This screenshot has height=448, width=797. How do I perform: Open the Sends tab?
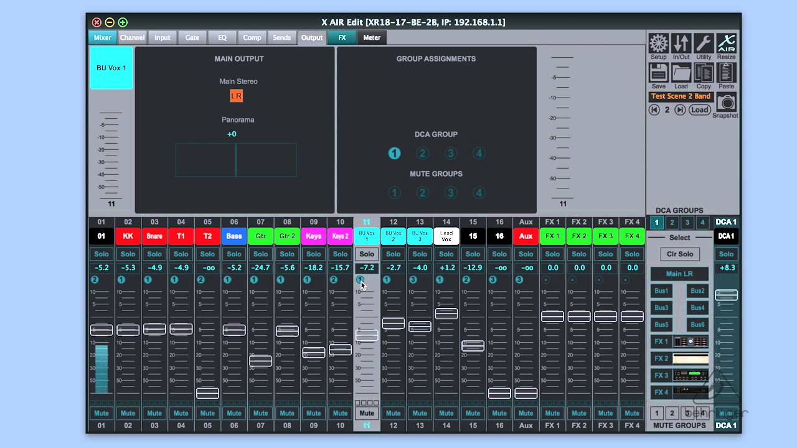(x=282, y=38)
